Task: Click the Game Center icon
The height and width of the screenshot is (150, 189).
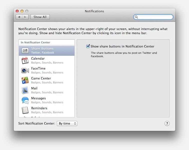Action: [25, 80]
